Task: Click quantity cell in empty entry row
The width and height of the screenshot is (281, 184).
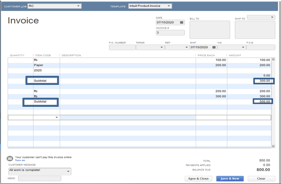Action: (x=21, y=117)
